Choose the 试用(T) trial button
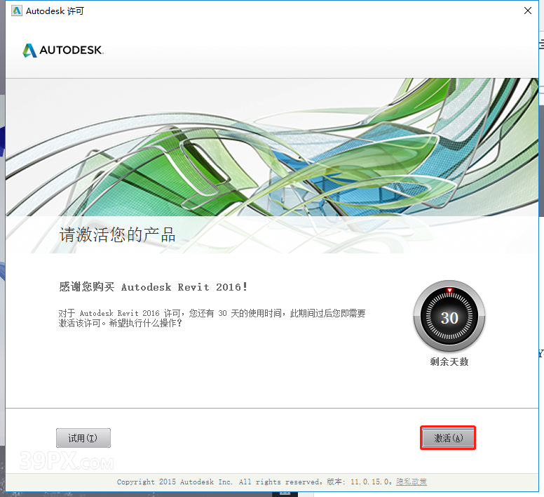 point(83,437)
